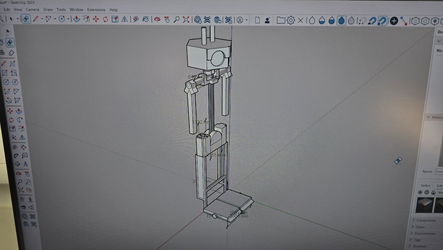Expand the Environments panel section
Viewport: 443px width, 250px height.
(424, 233)
